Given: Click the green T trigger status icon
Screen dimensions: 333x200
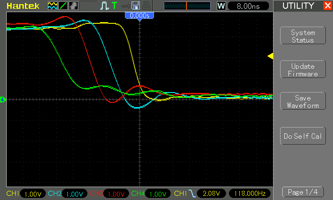Looking at the screenshot, I should click(x=114, y=5).
